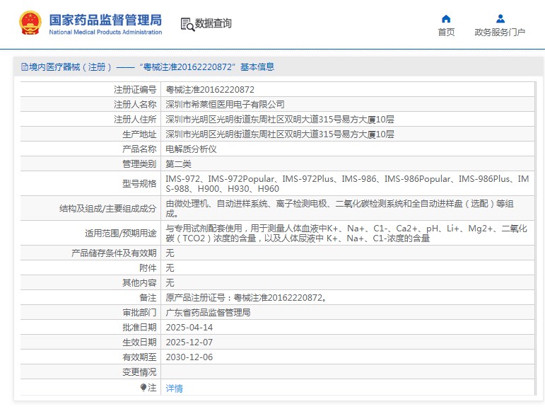
Task: Click 国家药品监督管理局 title
Action: pos(105,21)
